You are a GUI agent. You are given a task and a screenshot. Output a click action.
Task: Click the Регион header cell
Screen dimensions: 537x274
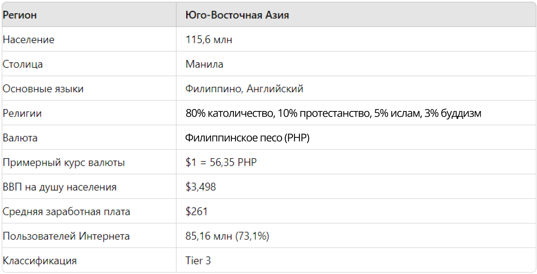[89, 15]
